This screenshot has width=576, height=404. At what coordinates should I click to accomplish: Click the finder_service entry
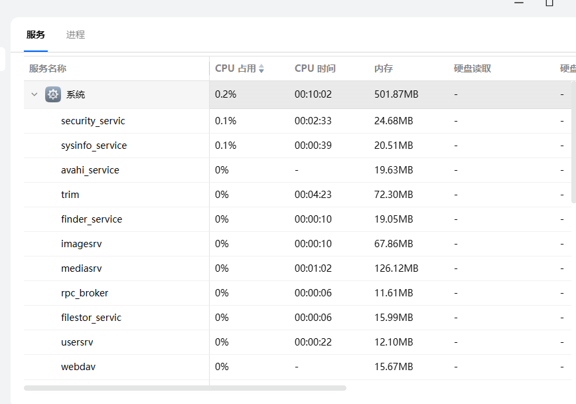(x=92, y=219)
